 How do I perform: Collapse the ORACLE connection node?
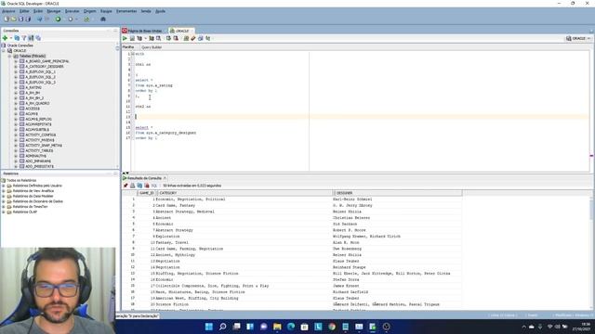click(x=4, y=50)
